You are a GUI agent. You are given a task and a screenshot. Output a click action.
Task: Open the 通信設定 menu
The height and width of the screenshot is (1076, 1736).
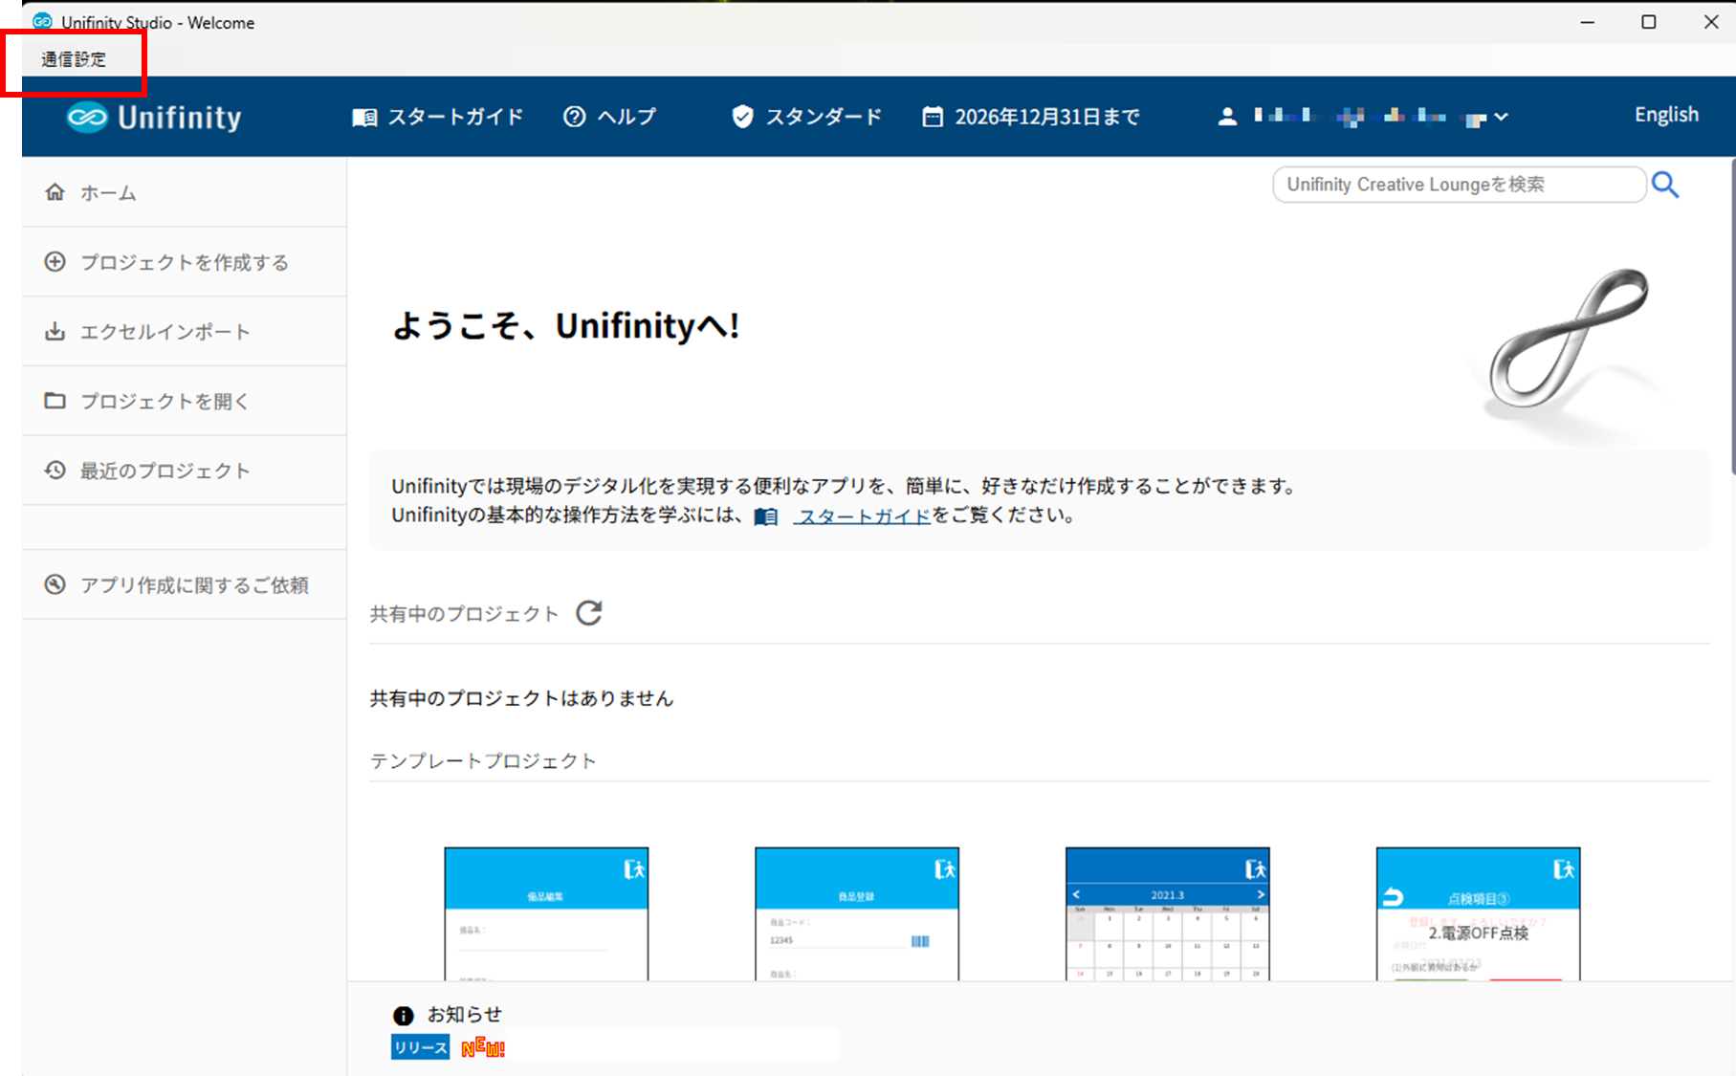(x=74, y=59)
